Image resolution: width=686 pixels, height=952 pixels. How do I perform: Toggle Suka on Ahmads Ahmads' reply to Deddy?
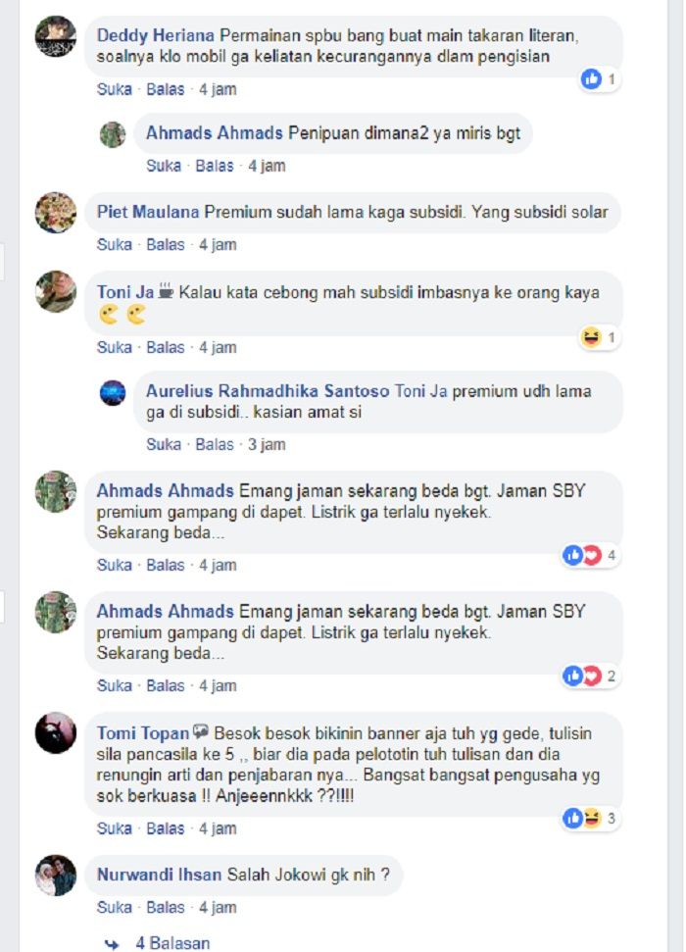click(164, 166)
